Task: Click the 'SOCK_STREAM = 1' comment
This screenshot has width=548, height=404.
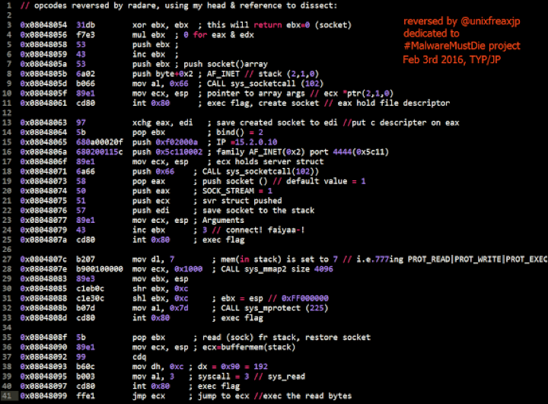Action: (237, 191)
